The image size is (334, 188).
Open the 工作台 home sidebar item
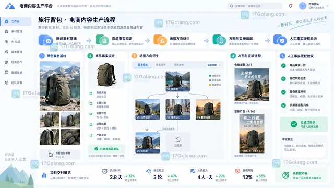point(16,21)
